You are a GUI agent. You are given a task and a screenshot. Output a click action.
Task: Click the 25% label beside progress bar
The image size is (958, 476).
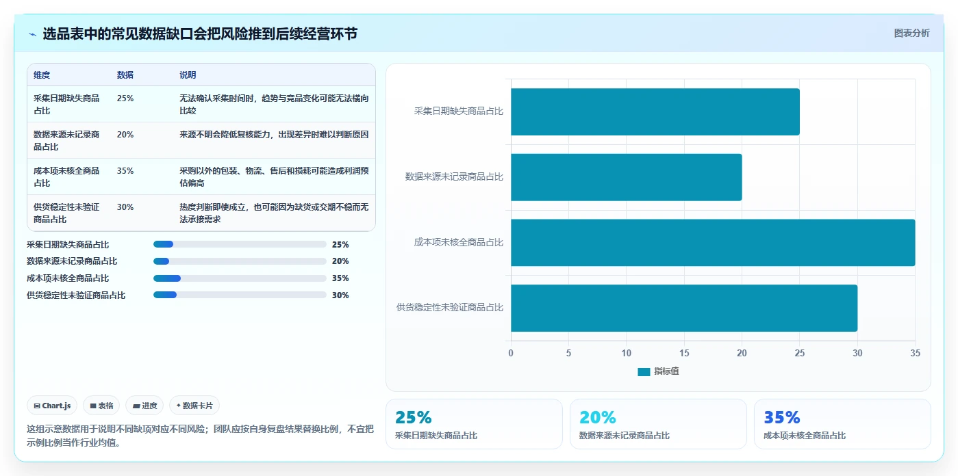coord(340,244)
